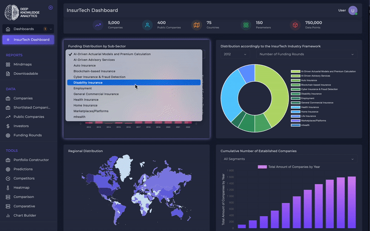Click the Public Companies trend icon
This screenshot has height=231, width=370.
(8, 117)
